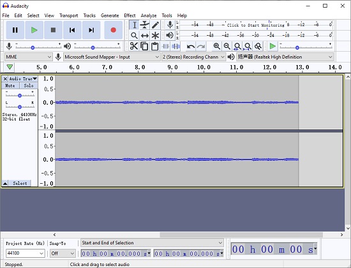This screenshot has height=268, width=351.
Task: Click the track Select button
Action: click(20, 183)
